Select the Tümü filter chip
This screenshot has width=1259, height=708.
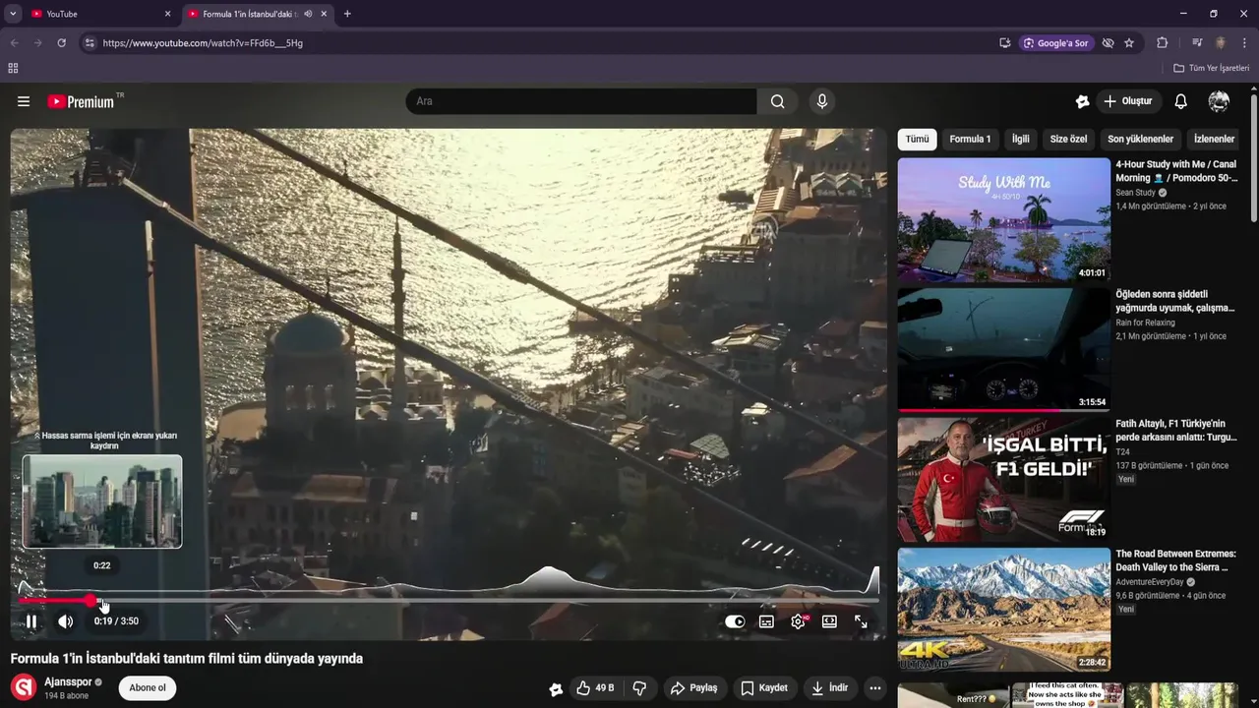(x=917, y=139)
